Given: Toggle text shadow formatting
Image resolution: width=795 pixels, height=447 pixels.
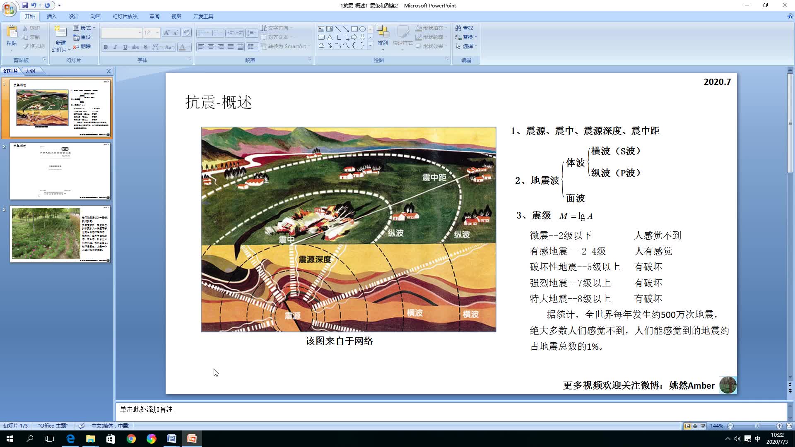Looking at the screenshot, I should tap(145, 47).
